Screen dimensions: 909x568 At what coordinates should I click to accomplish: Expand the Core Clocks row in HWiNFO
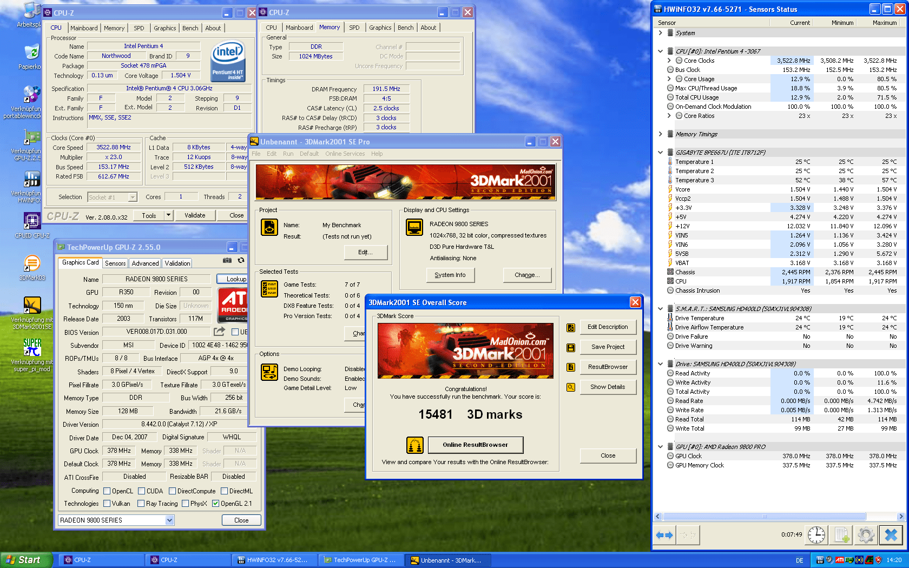669,61
